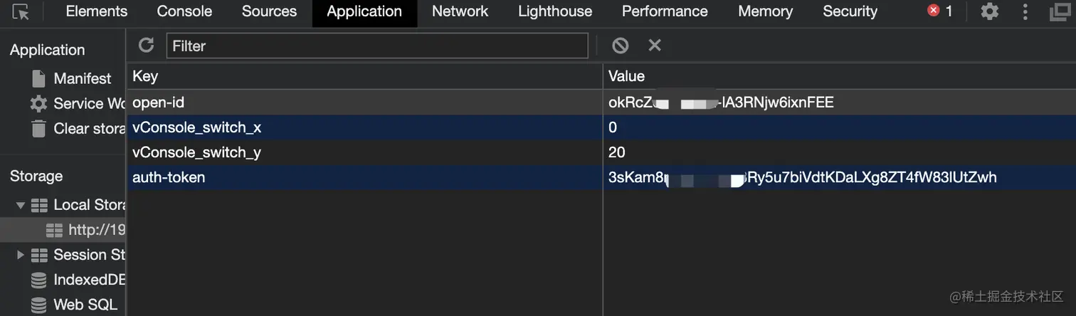Click Clear storage trash item
The image size is (1076, 316).
coord(78,129)
